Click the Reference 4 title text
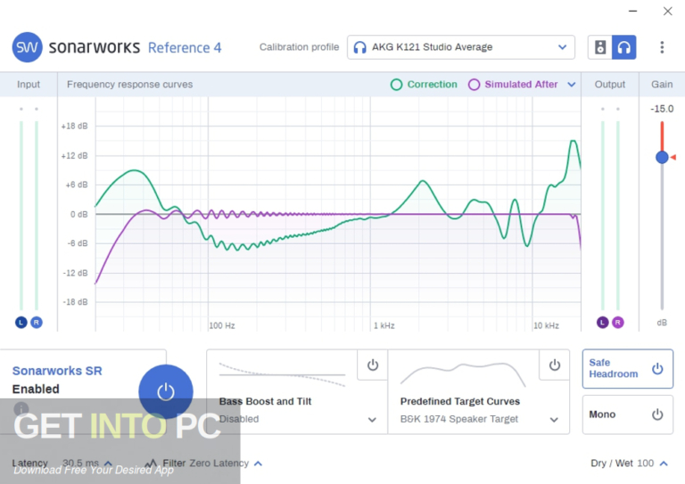The width and height of the screenshot is (685, 484). [185, 47]
